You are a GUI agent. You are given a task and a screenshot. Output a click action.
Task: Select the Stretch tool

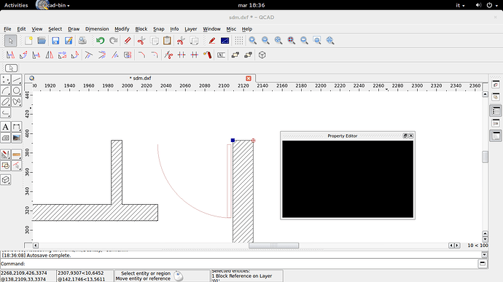(x=128, y=55)
